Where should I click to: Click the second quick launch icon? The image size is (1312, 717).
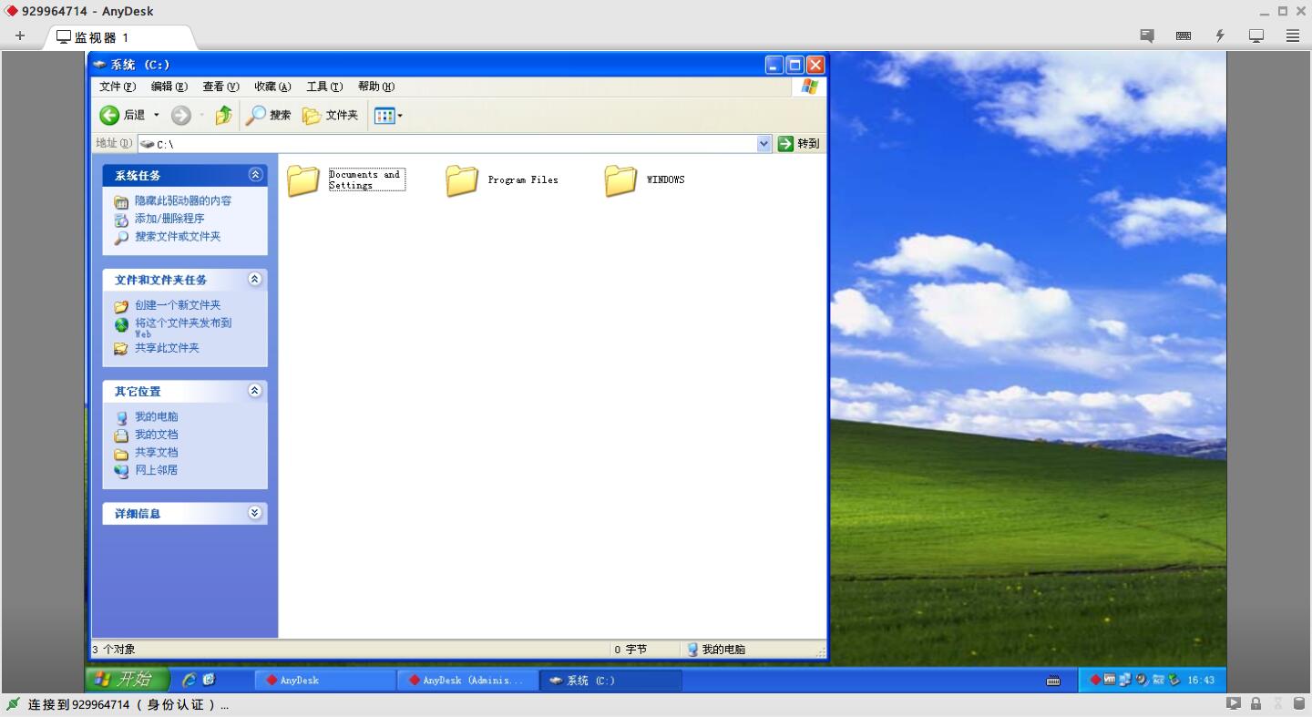(x=209, y=680)
